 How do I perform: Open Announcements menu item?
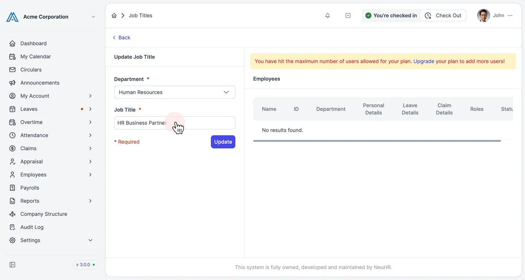[x=51, y=83]
